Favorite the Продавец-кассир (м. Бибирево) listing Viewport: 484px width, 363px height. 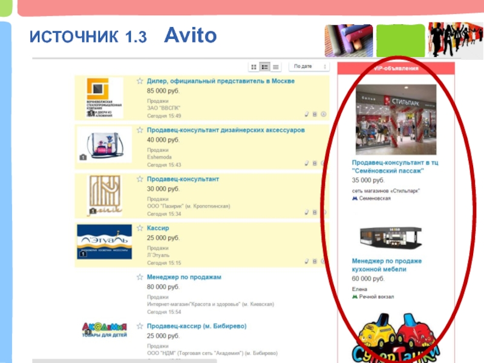[140, 326]
